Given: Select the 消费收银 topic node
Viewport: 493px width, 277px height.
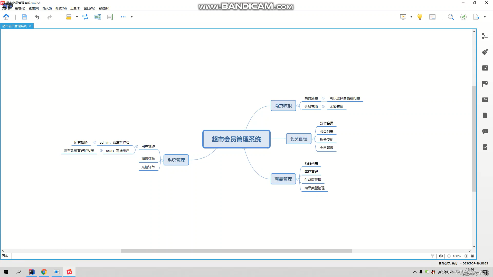Looking at the screenshot, I should click(283, 106).
